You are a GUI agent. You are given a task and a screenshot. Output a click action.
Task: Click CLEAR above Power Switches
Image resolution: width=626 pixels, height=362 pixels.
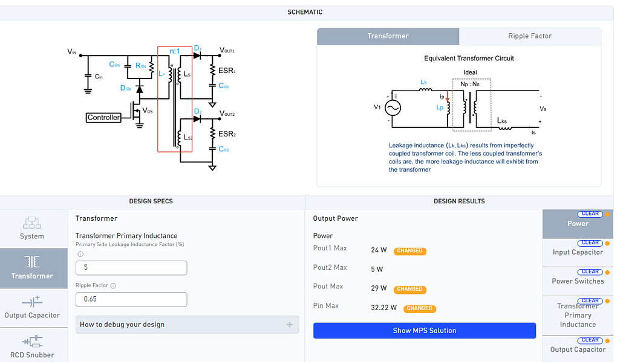[590, 271]
